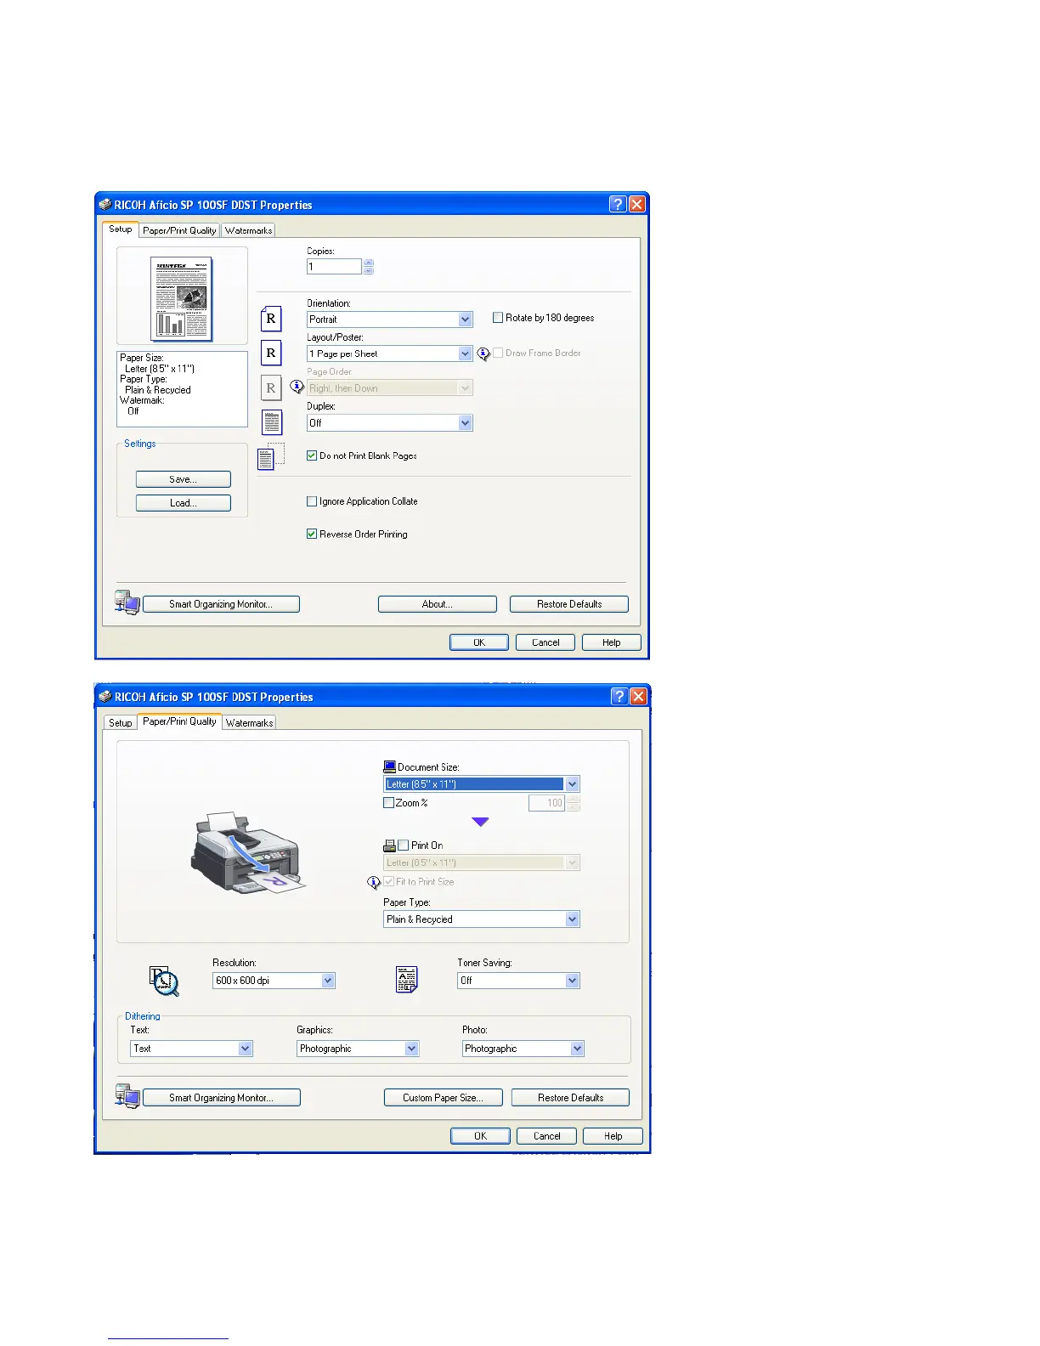Check Ignore Application Collate
Viewport: 1040px width, 1346px height.
312,501
